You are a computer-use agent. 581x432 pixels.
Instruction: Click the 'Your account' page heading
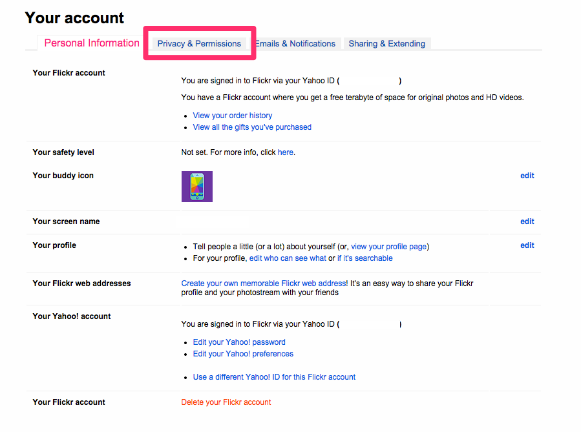74,18
